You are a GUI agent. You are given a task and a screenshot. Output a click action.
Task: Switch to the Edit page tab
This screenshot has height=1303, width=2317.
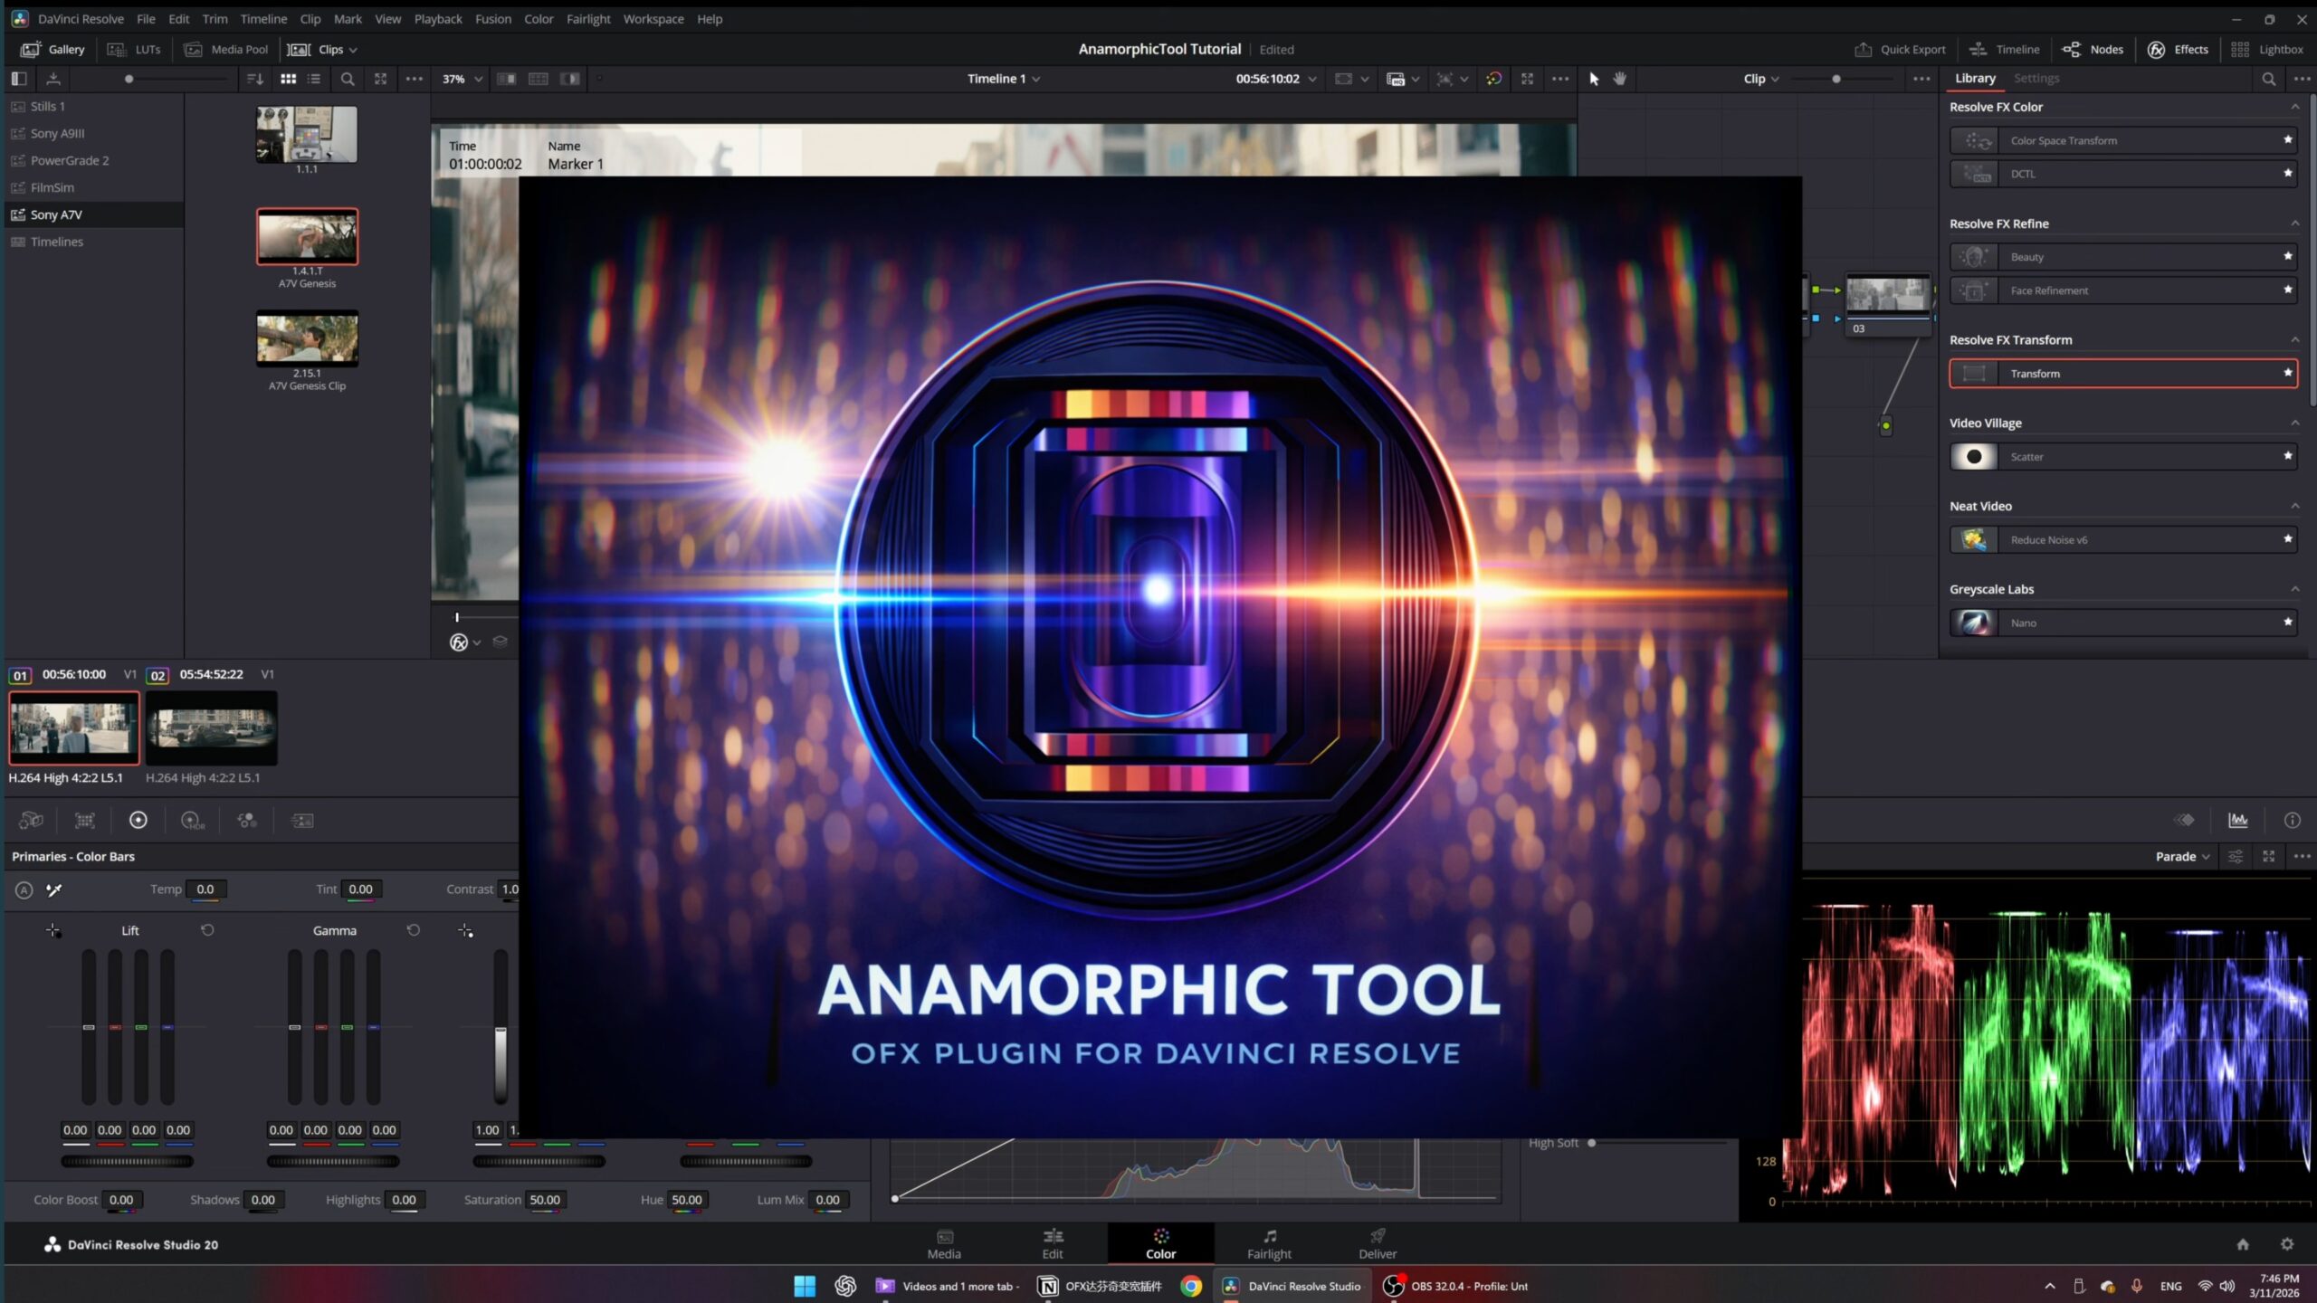tap(1052, 1243)
